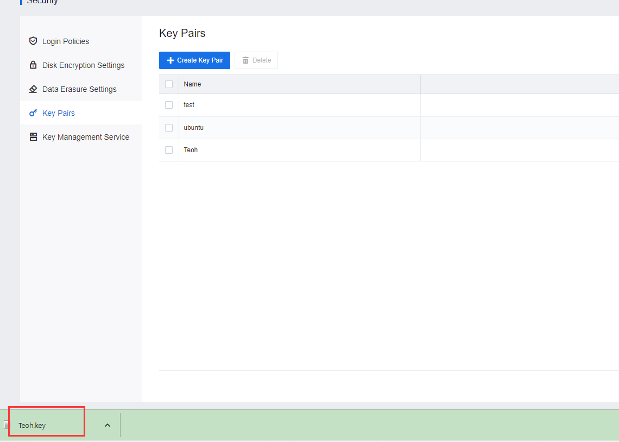The image size is (619, 442).
Task: Navigate to Key Management Service
Action: pos(86,137)
